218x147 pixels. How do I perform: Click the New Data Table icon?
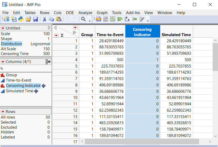(6, 19)
